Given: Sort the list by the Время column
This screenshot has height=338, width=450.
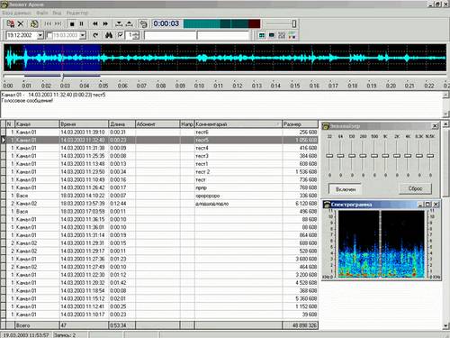Looking at the screenshot, I should coord(84,124).
